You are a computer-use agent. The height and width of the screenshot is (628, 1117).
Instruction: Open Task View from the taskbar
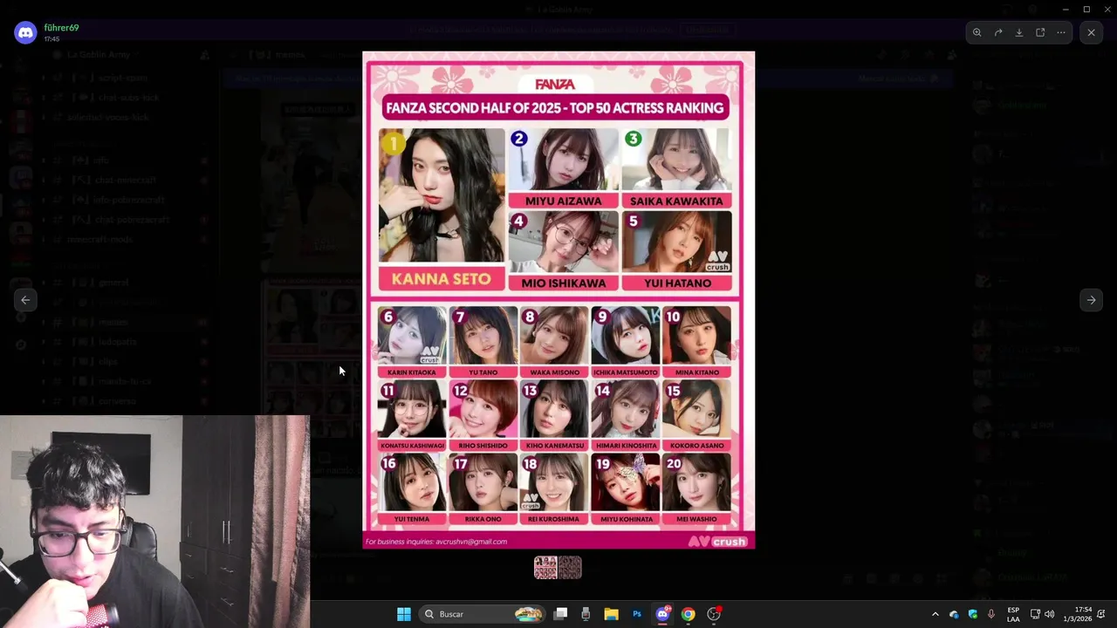561,614
